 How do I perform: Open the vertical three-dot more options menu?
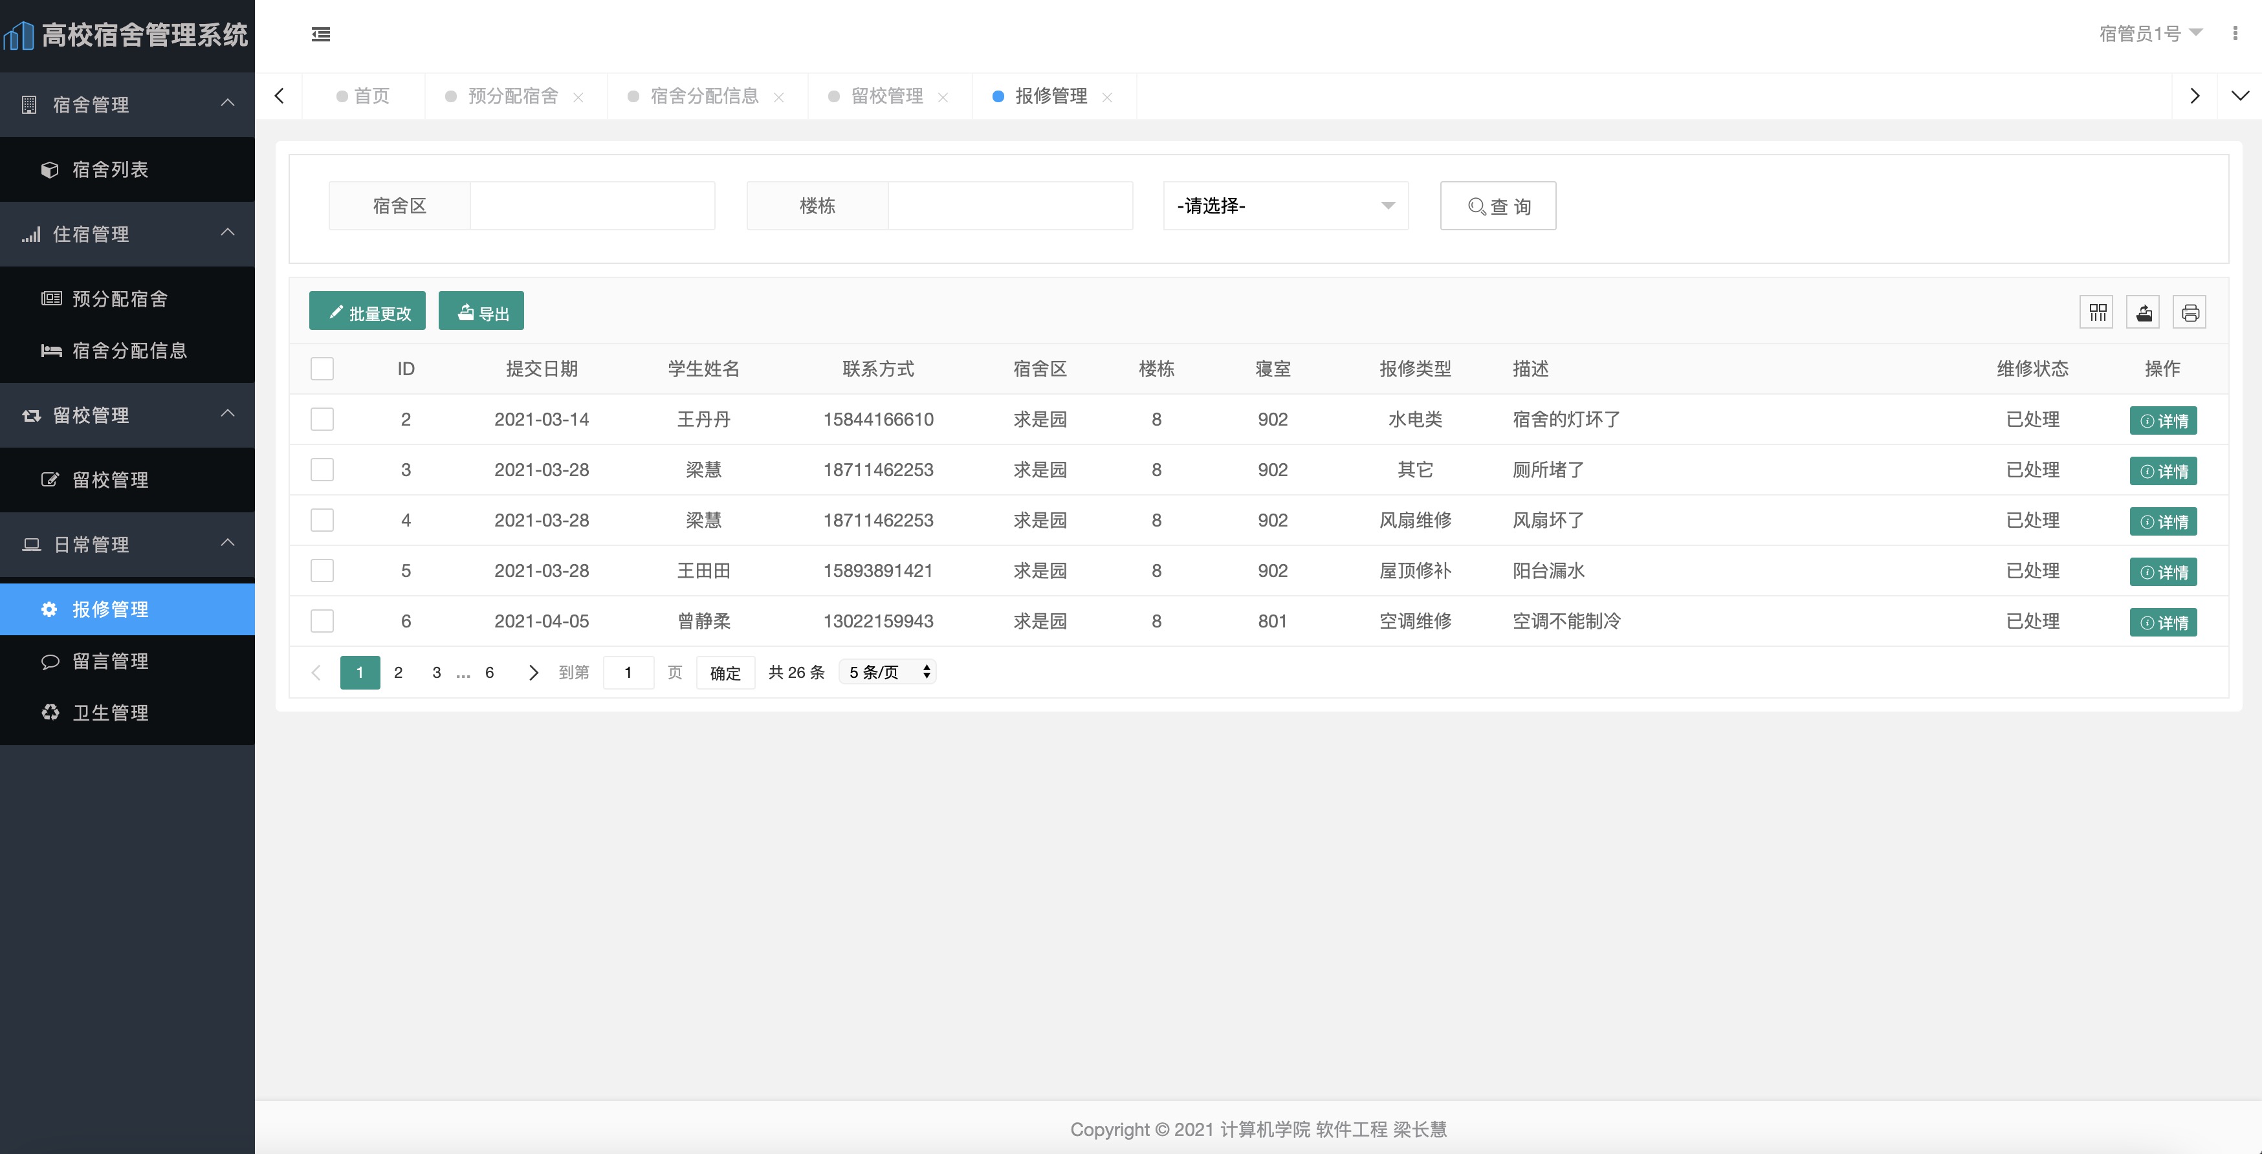coord(2235,34)
